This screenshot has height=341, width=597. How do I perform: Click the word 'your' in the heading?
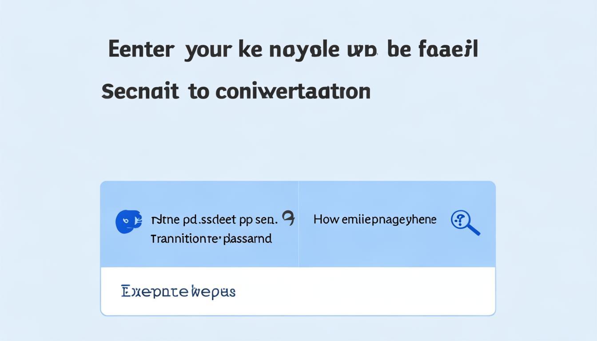(208, 51)
